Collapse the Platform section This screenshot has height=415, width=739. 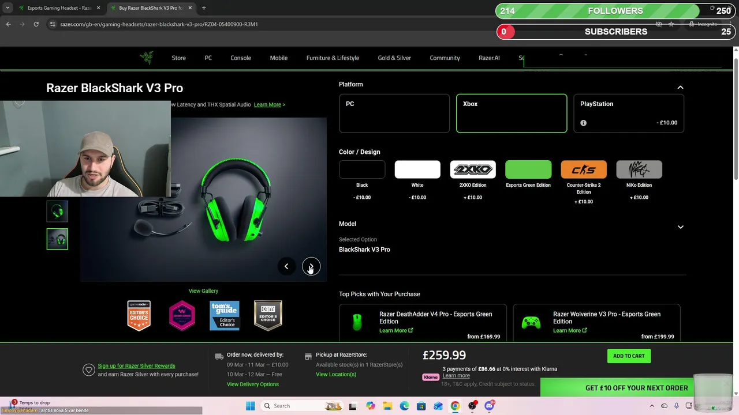click(x=680, y=87)
